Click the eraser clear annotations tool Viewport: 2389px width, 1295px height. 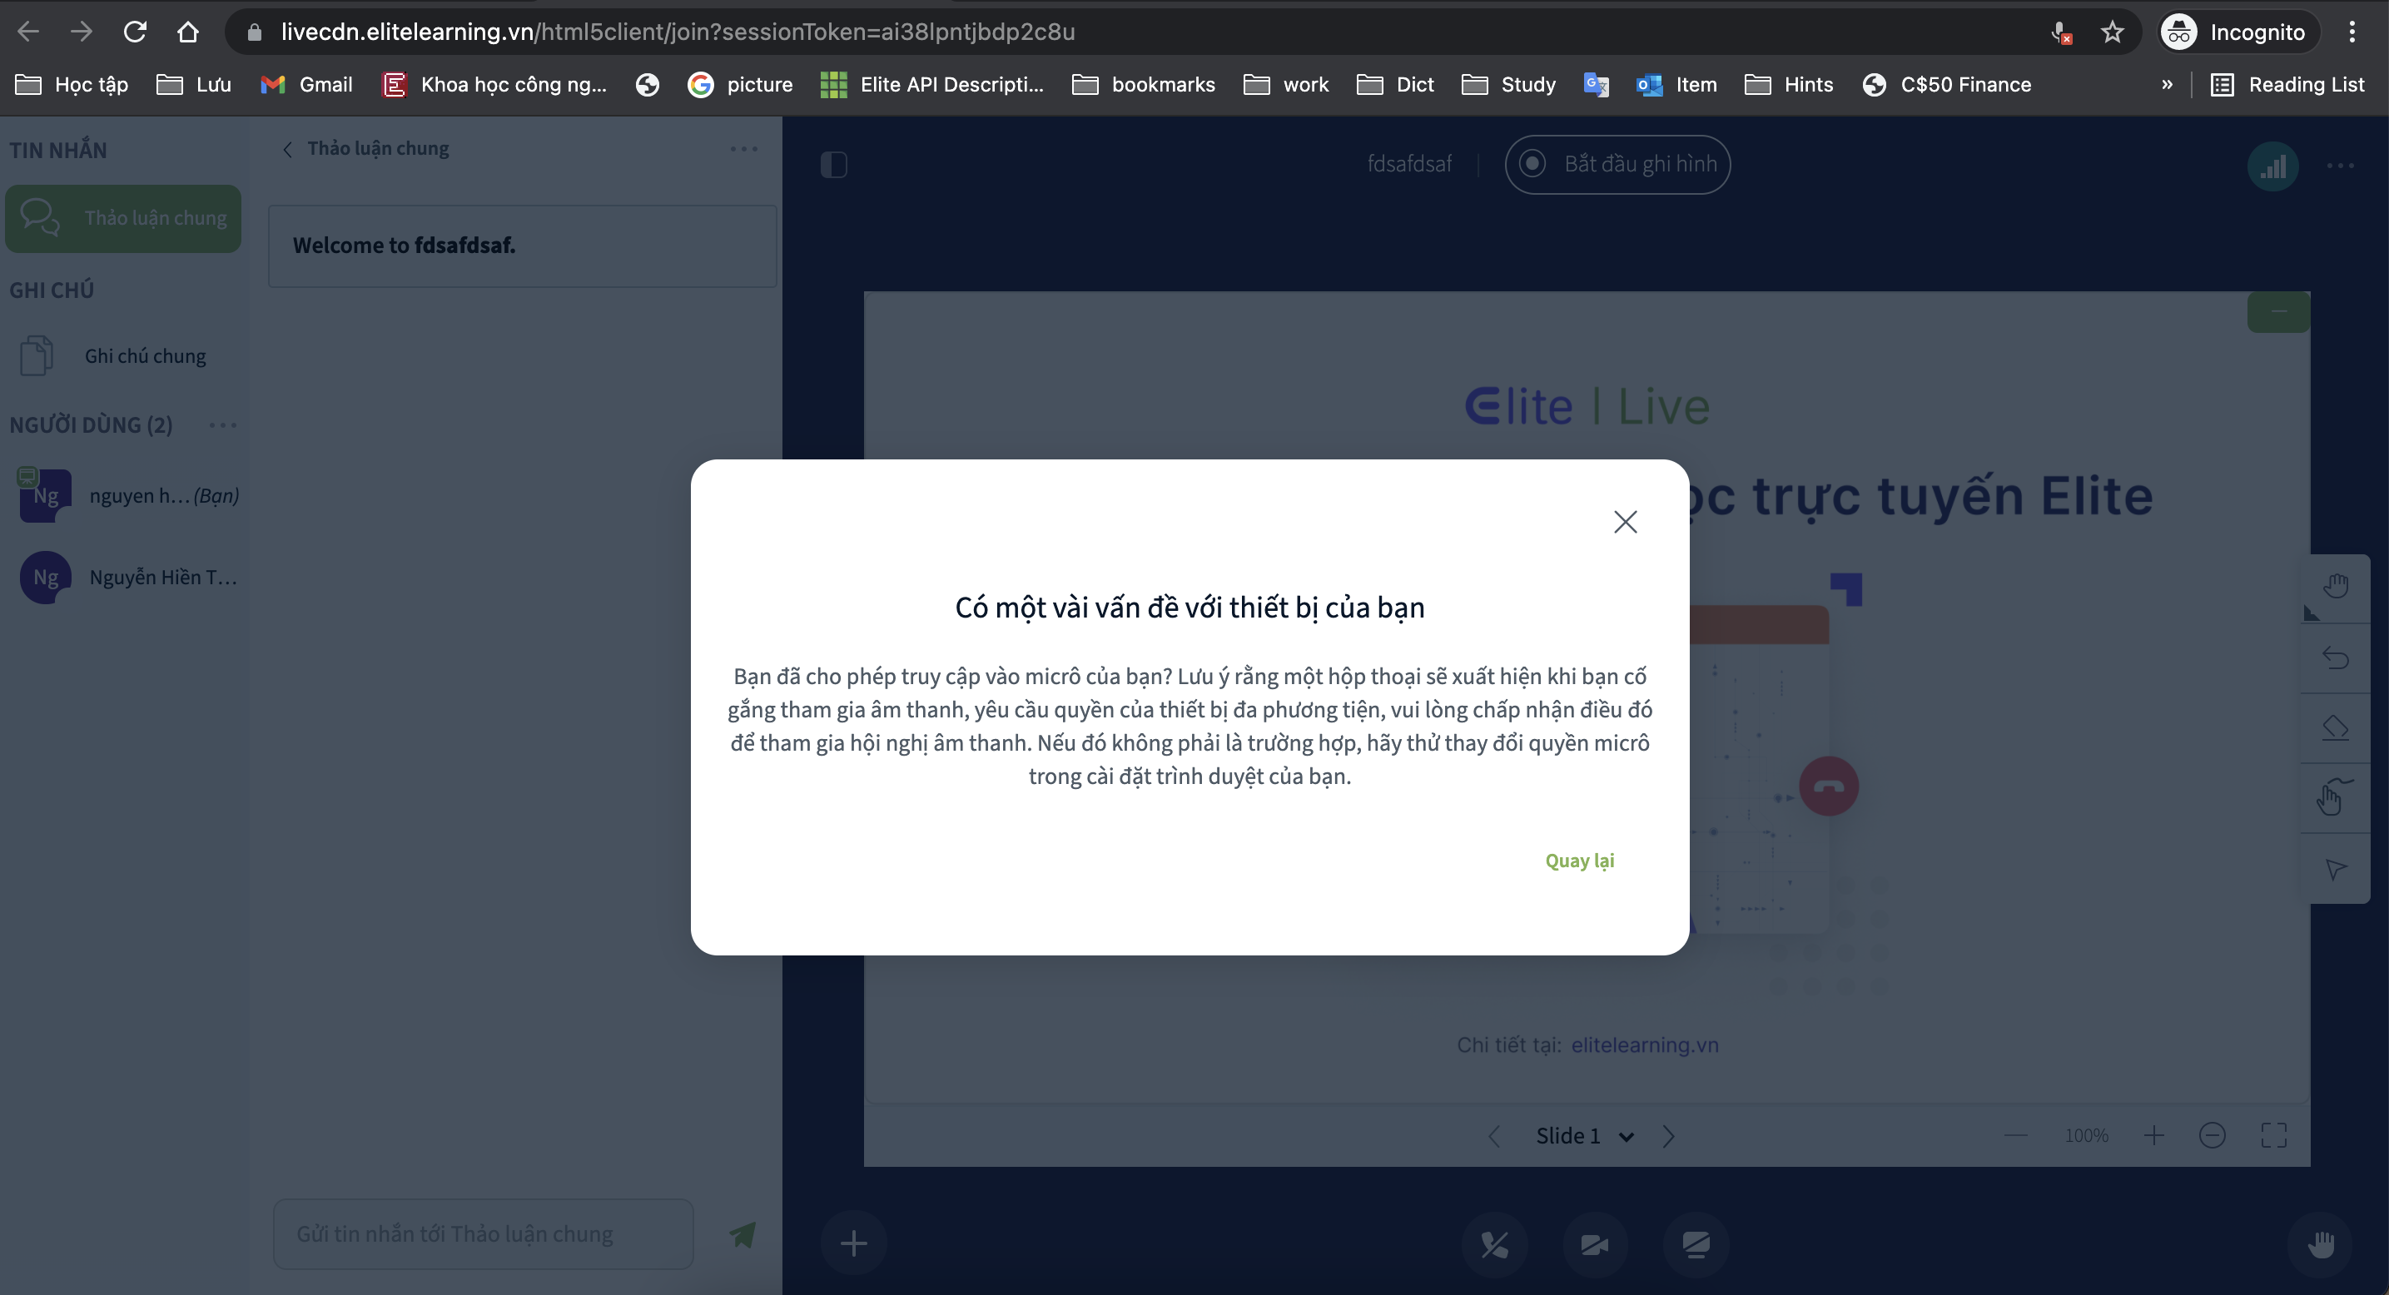click(2335, 727)
